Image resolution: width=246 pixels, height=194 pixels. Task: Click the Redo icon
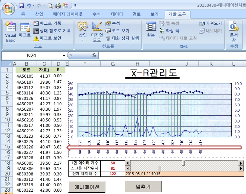tap(39, 6)
